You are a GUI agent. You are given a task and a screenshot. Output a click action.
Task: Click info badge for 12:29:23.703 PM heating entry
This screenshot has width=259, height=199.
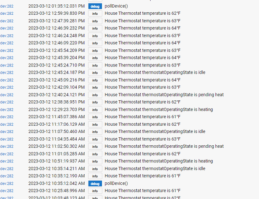coord(95,109)
